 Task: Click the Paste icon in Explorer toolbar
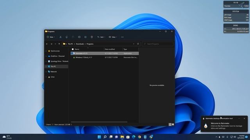pos(73,37)
